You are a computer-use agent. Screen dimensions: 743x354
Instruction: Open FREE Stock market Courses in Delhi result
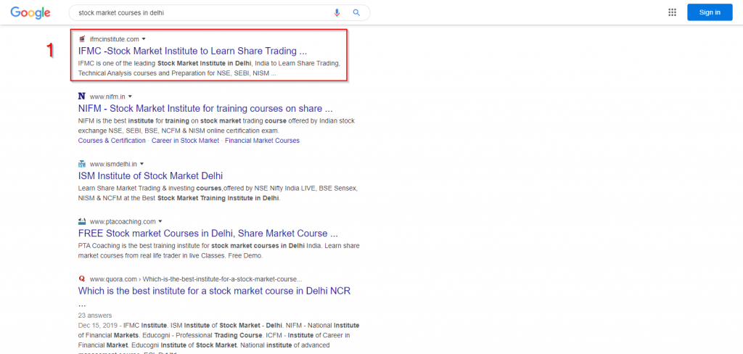[x=208, y=233]
